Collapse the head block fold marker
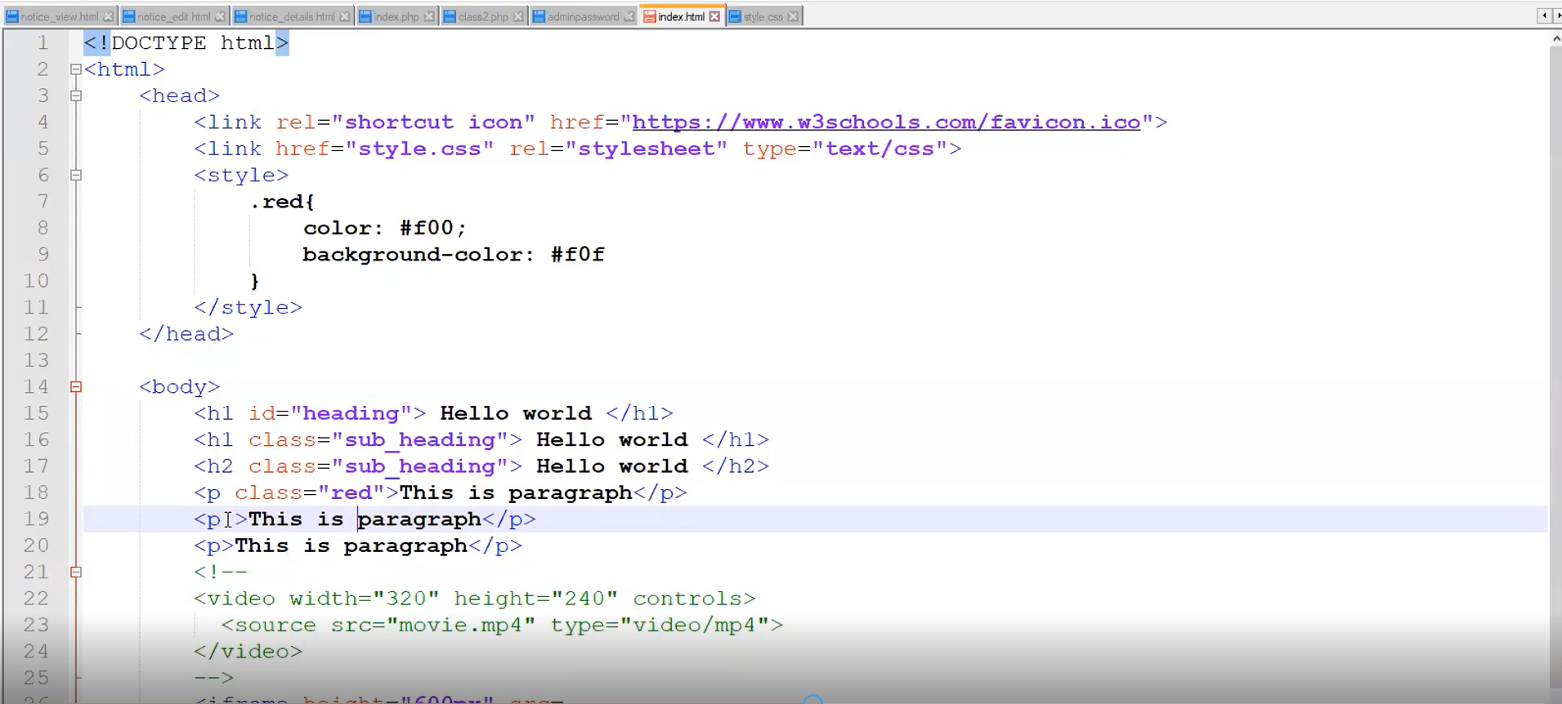Viewport: 1562px width, 704px height. pyautogui.click(x=76, y=96)
